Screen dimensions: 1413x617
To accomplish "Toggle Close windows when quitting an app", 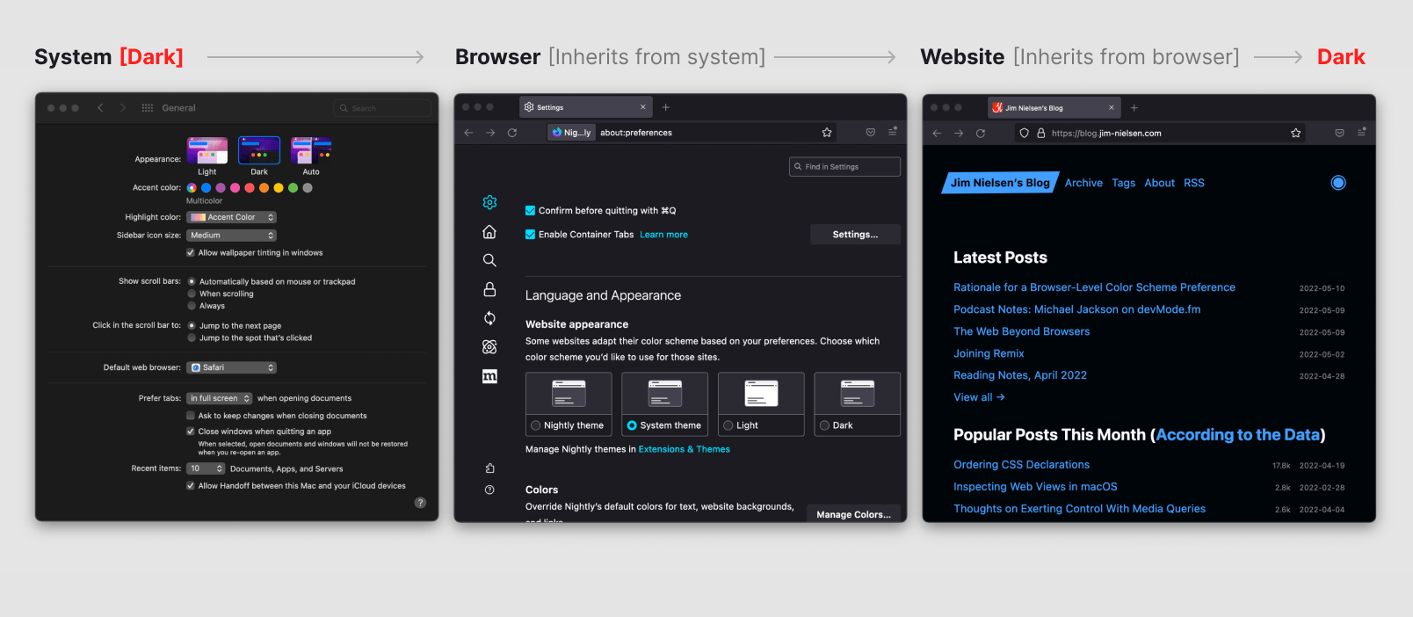I will (x=191, y=432).
